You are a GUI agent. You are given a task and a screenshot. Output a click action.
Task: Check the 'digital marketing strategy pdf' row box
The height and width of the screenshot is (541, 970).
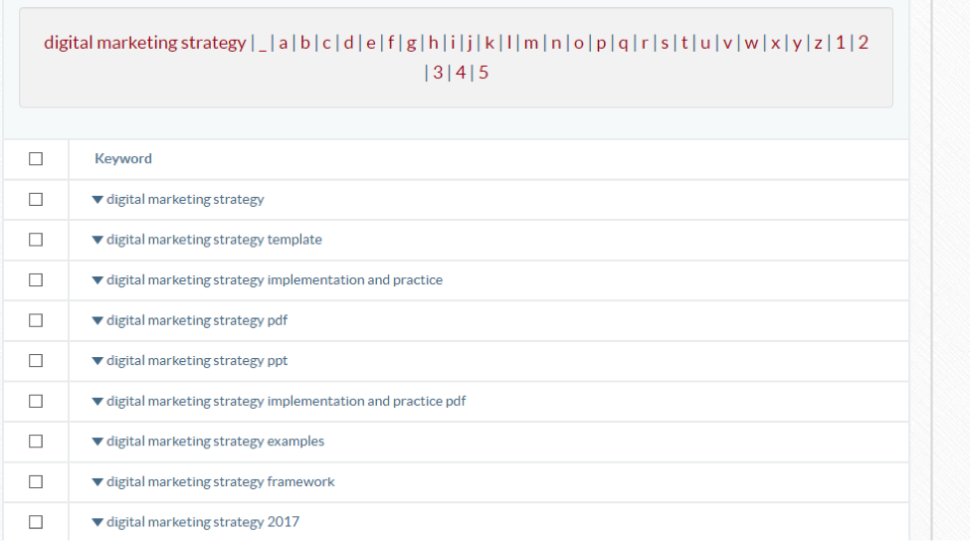(x=36, y=320)
